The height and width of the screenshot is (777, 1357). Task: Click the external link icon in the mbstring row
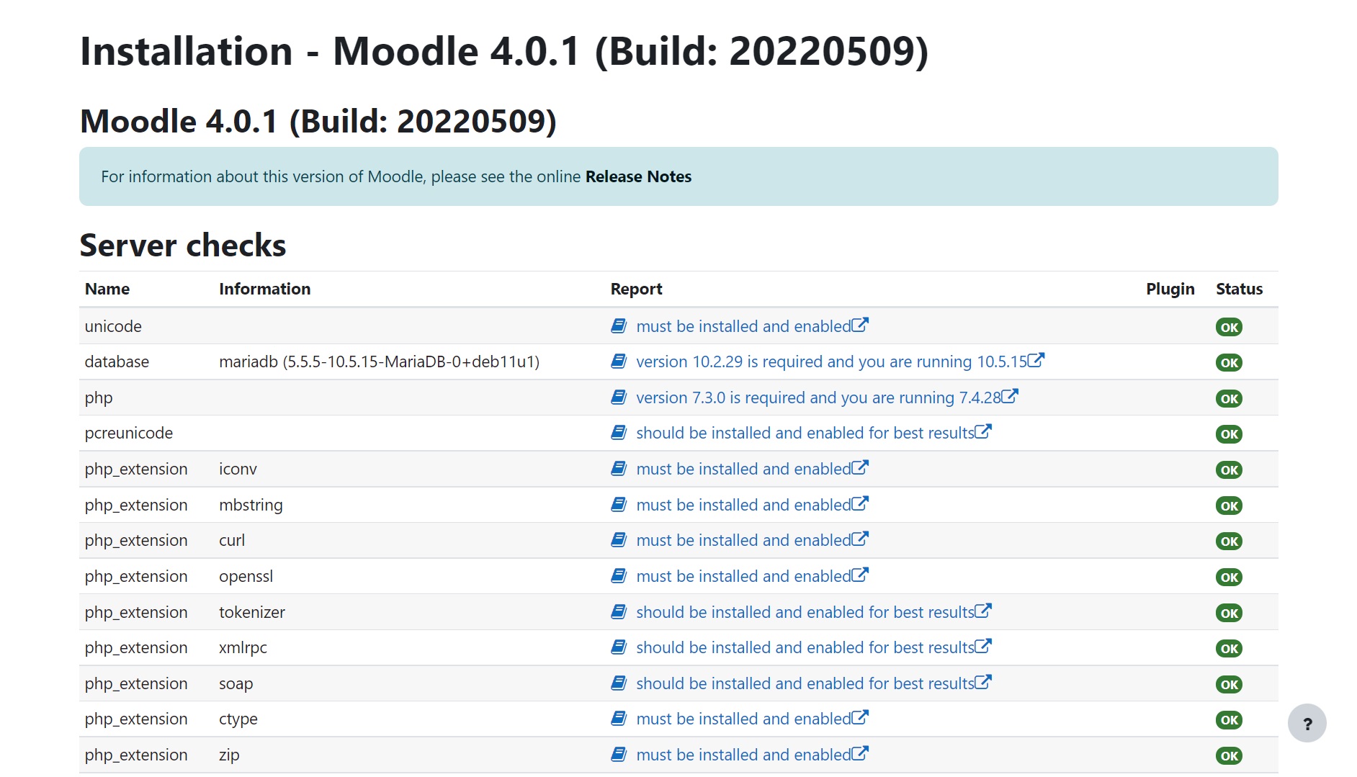pyautogui.click(x=860, y=504)
